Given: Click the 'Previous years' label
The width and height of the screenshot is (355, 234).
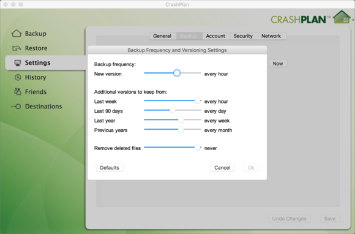Looking at the screenshot, I should (x=111, y=130).
